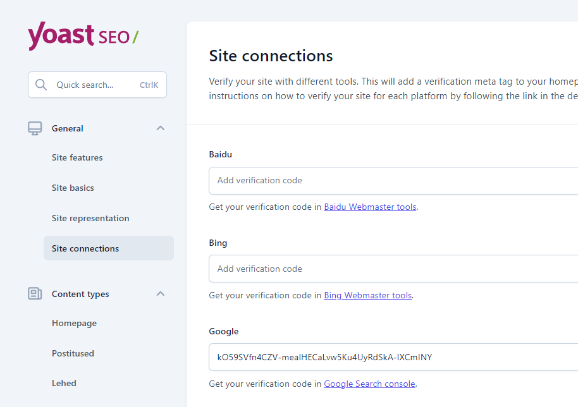Click the Baidu field label
The image size is (578, 407).
click(x=221, y=154)
